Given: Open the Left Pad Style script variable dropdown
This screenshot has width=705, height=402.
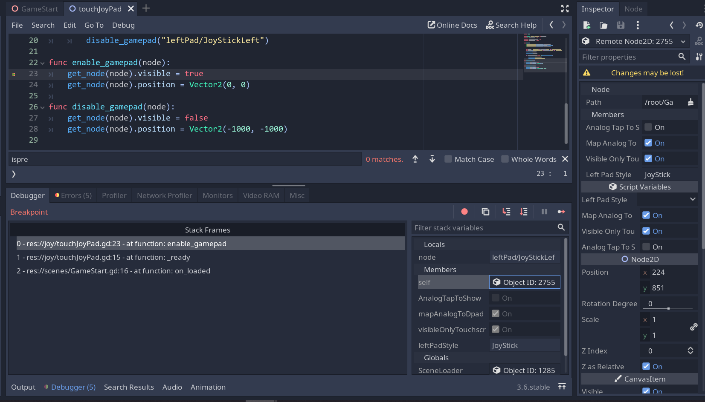Looking at the screenshot, I should [x=667, y=199].
